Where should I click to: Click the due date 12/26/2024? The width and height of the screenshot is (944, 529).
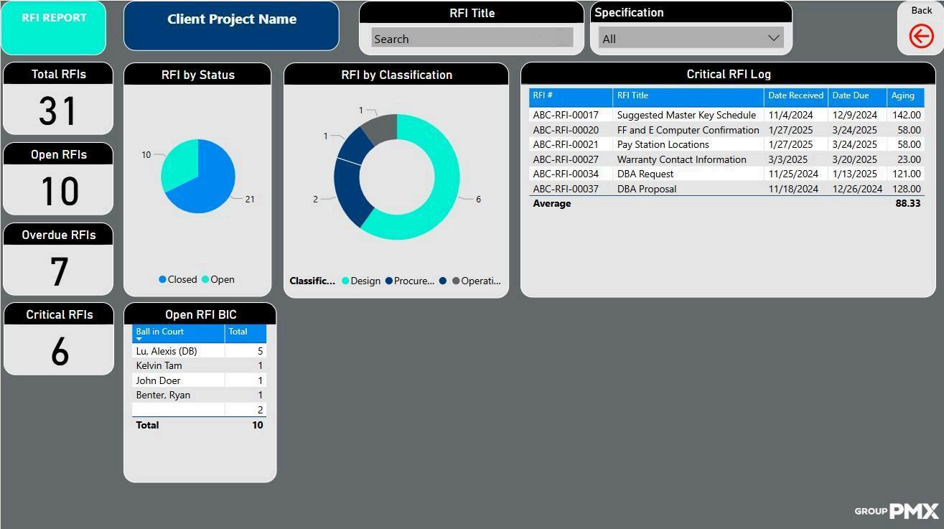tap(857, 189)
